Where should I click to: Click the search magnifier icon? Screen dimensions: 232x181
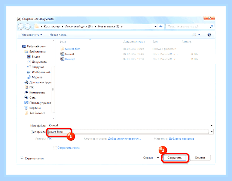pyautogui.click(x=211, y=27)
